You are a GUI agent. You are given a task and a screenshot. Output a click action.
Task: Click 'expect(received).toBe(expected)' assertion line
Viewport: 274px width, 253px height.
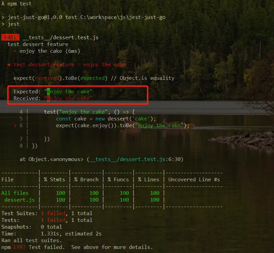point(94,78)
